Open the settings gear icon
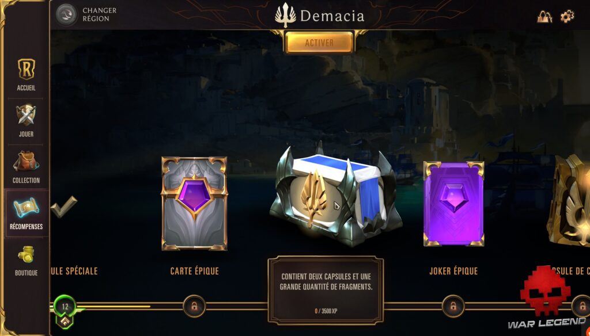Screen dimensions: 590x336 click(567, 17)
